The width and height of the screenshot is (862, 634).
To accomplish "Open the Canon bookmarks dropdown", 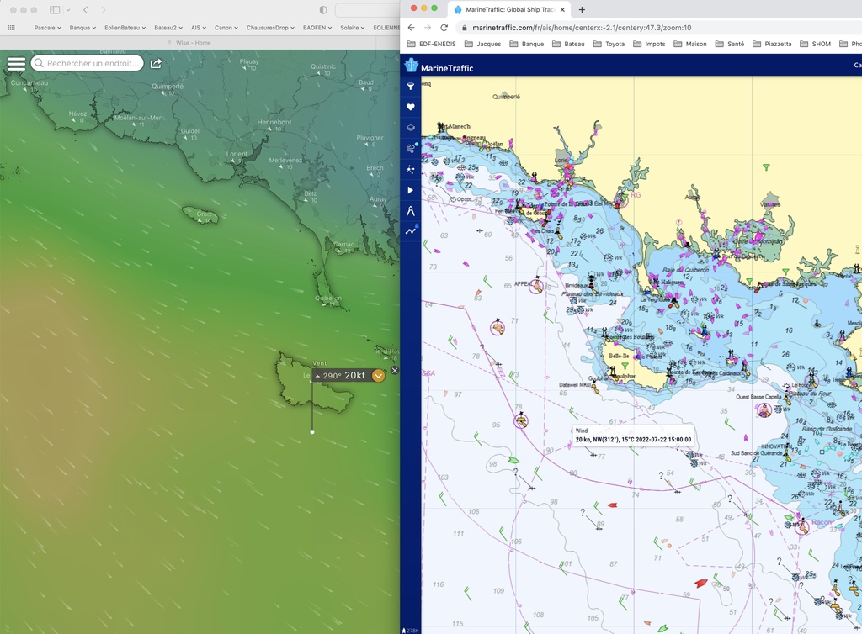I will (x=226, y=28).
